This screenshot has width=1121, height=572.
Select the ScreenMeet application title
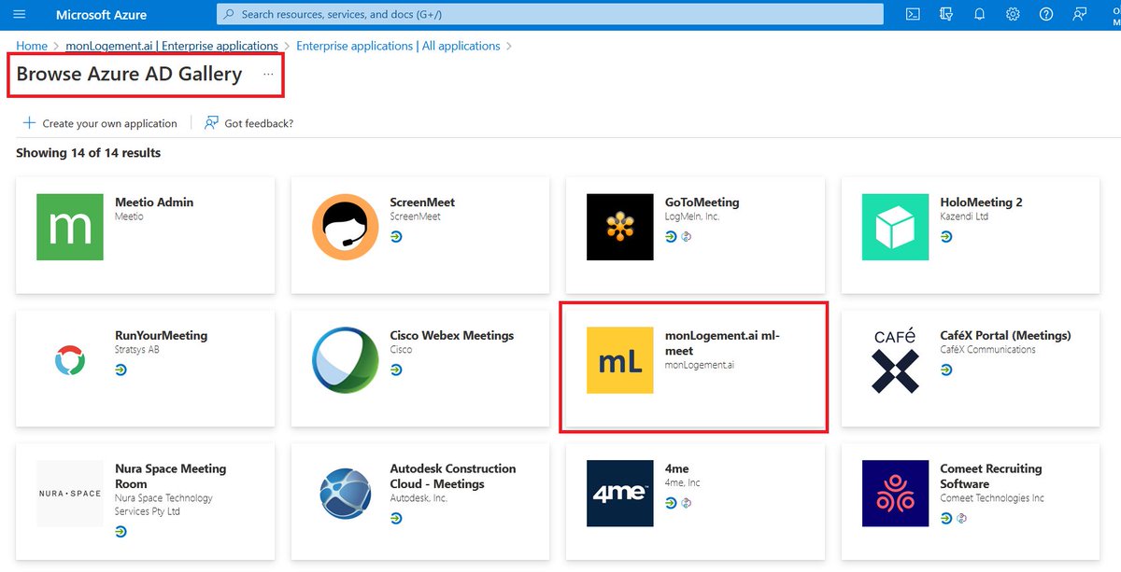[422, 202]
